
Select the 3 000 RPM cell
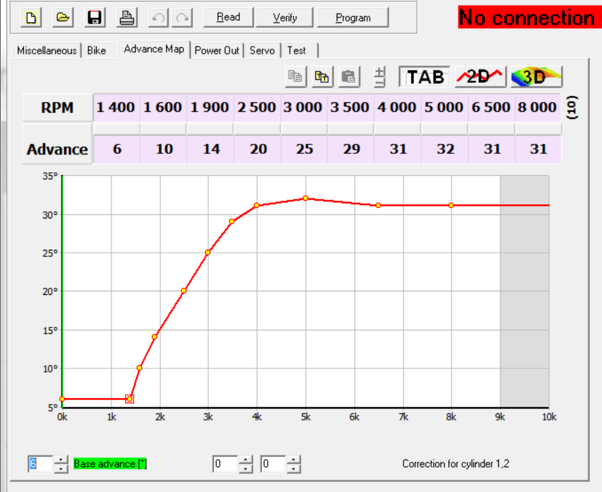(304, 107)
